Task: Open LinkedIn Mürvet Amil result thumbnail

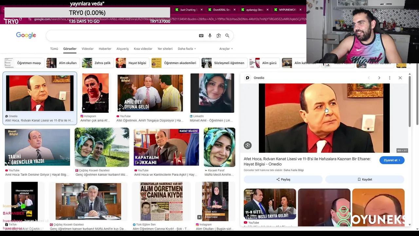Action: (x=212, y=93)
